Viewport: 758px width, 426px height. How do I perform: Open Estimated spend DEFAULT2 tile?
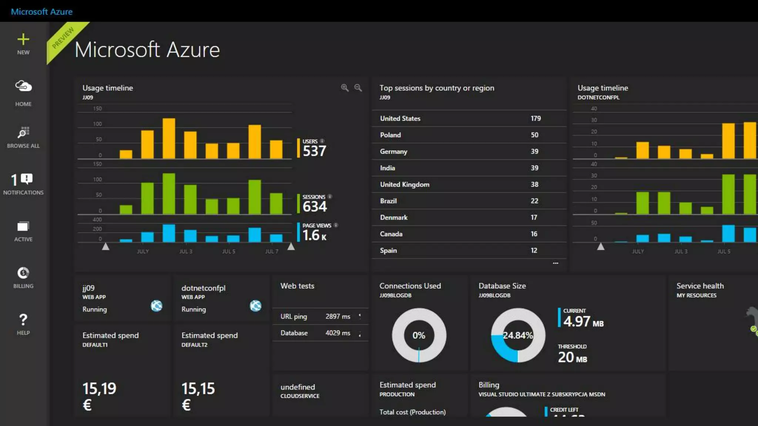click(221, 371)
